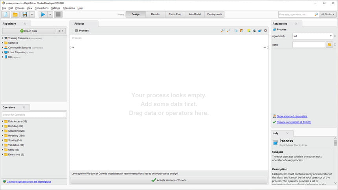Image resolution: width=338 pixels, height=190 pixels.
Task: Expand the Blending operators group
Action: [2, 126]
